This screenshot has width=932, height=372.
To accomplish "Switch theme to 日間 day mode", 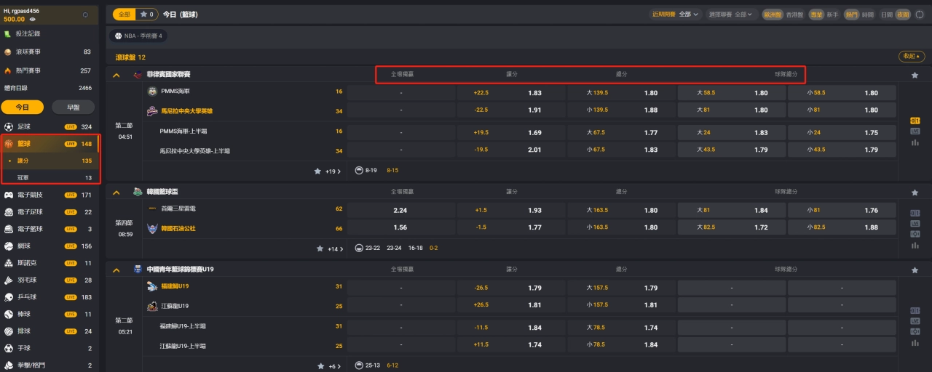I will [x=886, y=15].
